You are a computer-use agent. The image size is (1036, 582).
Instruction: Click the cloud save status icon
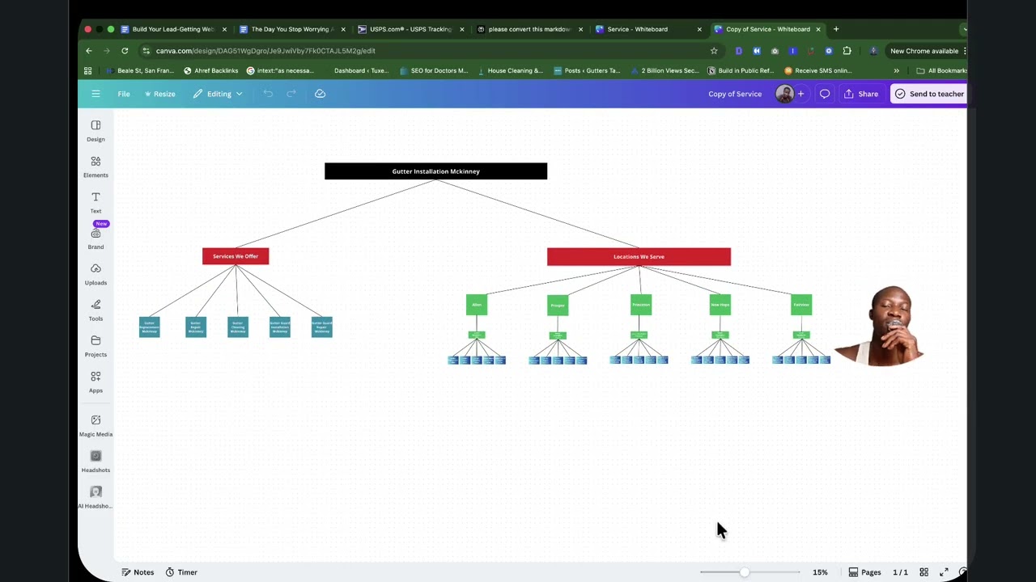click(x=320, y=94)
